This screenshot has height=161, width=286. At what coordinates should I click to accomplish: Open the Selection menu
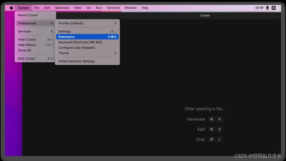point(62,8)
